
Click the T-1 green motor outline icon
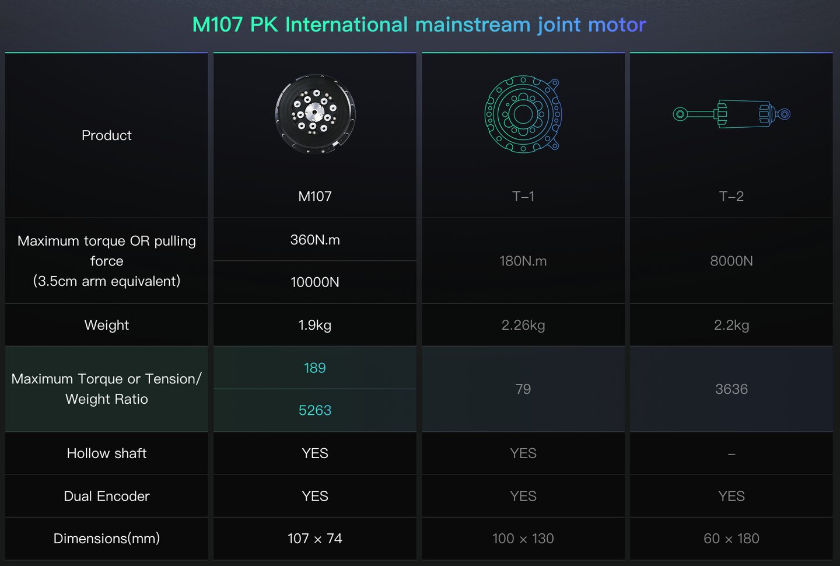tap(523, 114)
